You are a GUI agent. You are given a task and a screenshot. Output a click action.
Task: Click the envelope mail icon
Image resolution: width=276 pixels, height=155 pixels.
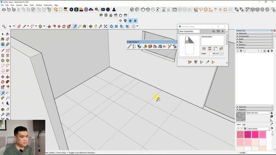[x=103, y=9]
